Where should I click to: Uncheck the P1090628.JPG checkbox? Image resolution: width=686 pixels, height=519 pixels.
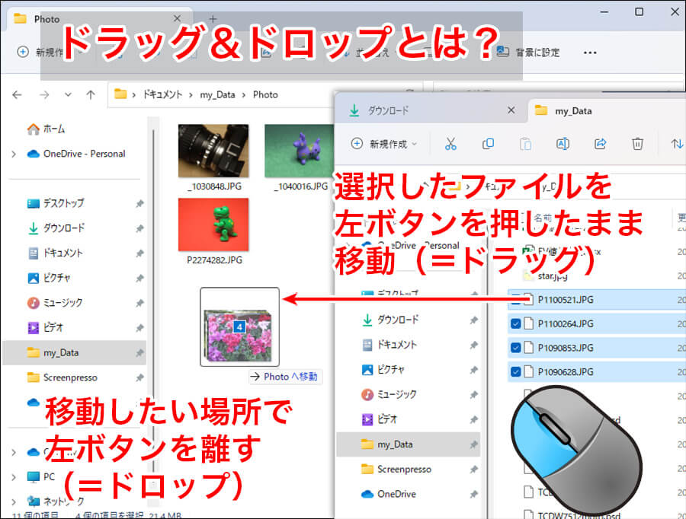click(x=516, y=372)
